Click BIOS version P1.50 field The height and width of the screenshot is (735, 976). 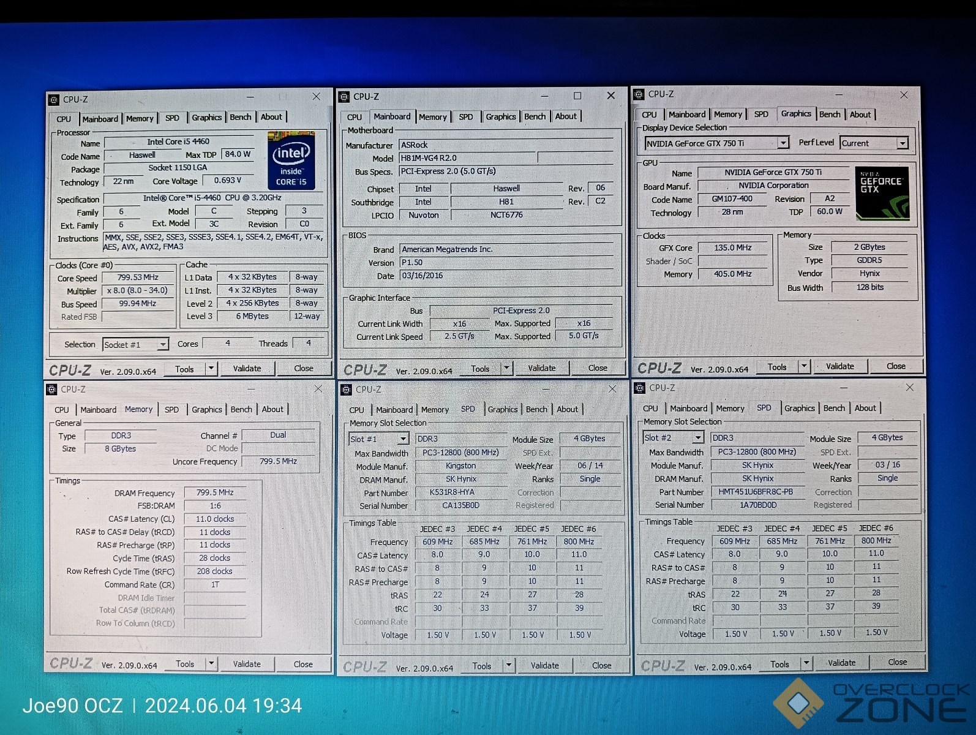point(507,262)
